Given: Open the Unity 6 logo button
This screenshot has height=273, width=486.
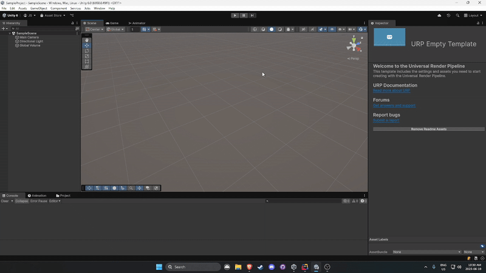Looking at the screenshot, I should 10,16.
